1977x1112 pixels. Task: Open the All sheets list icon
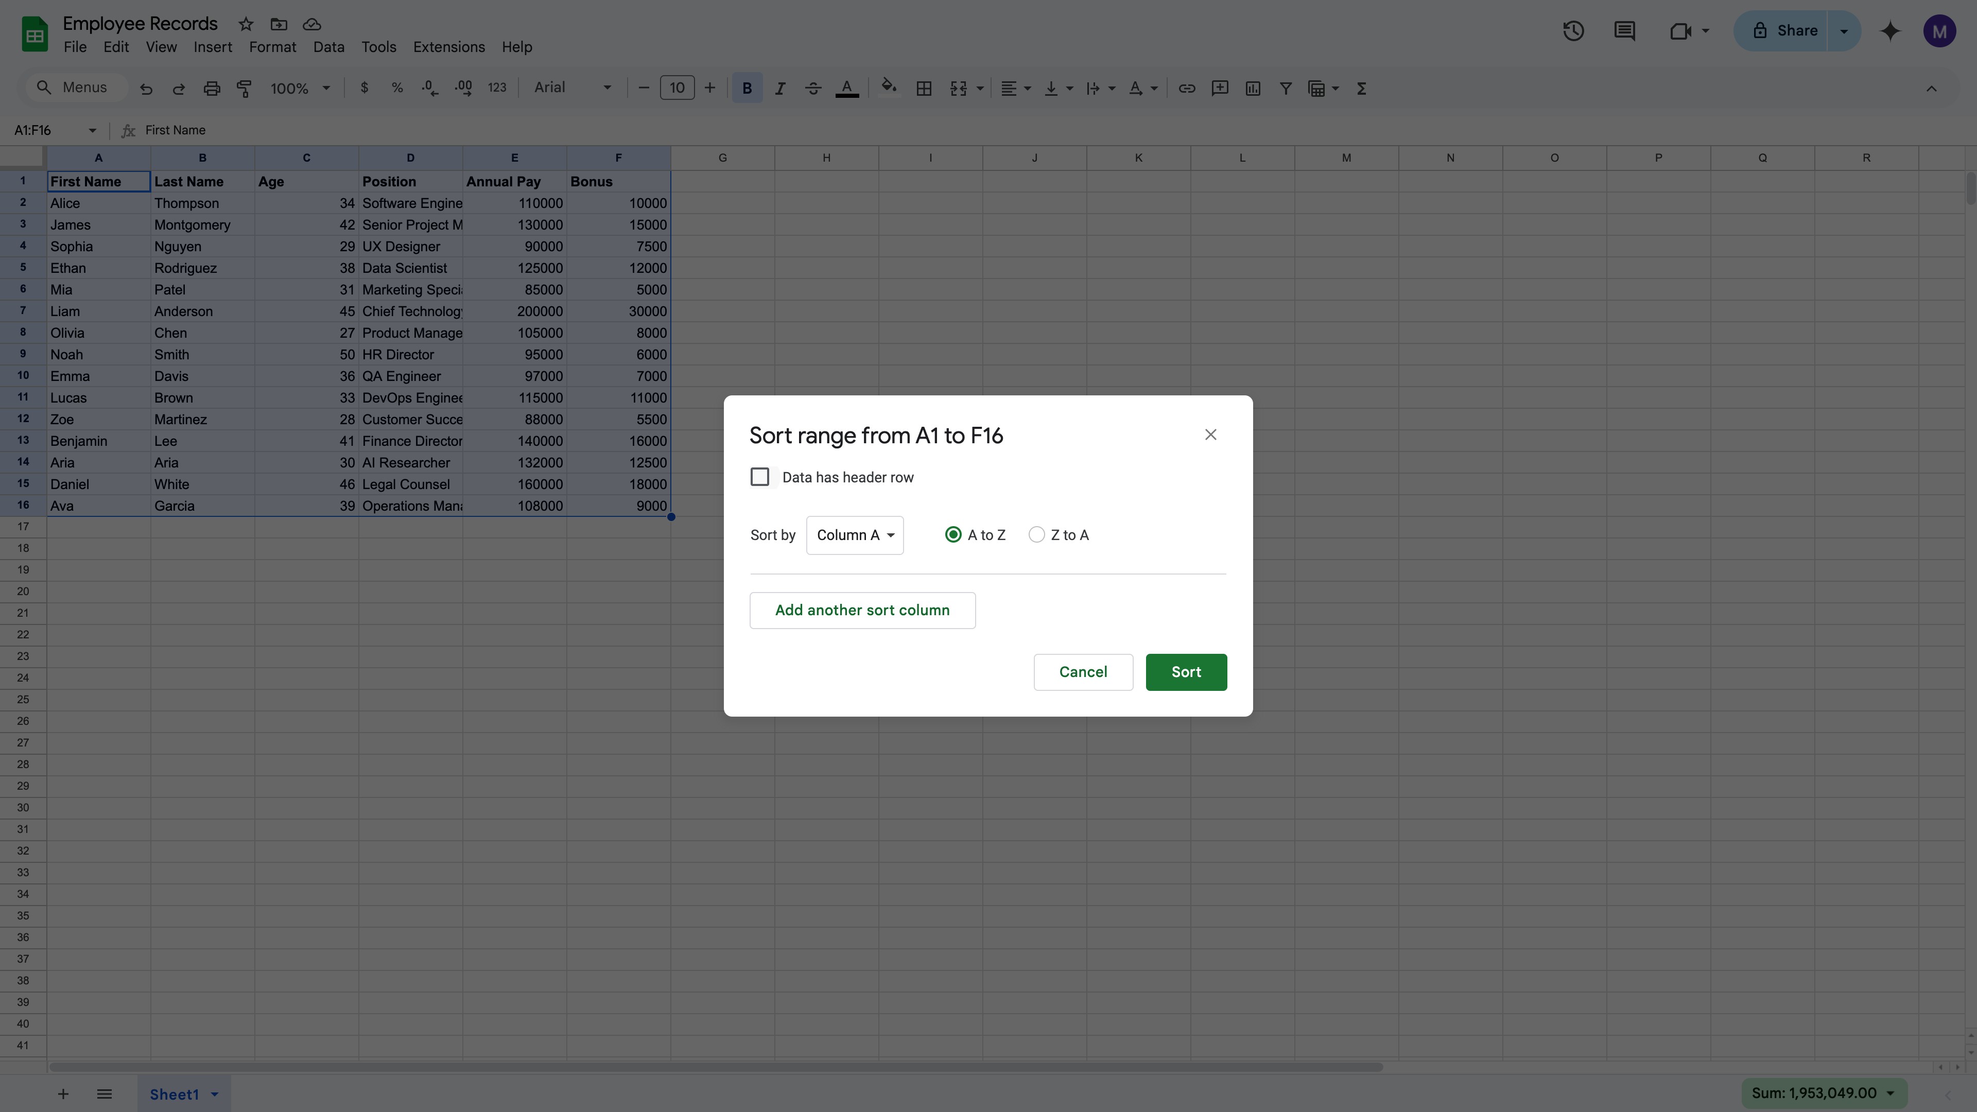tap(105, 1093)
